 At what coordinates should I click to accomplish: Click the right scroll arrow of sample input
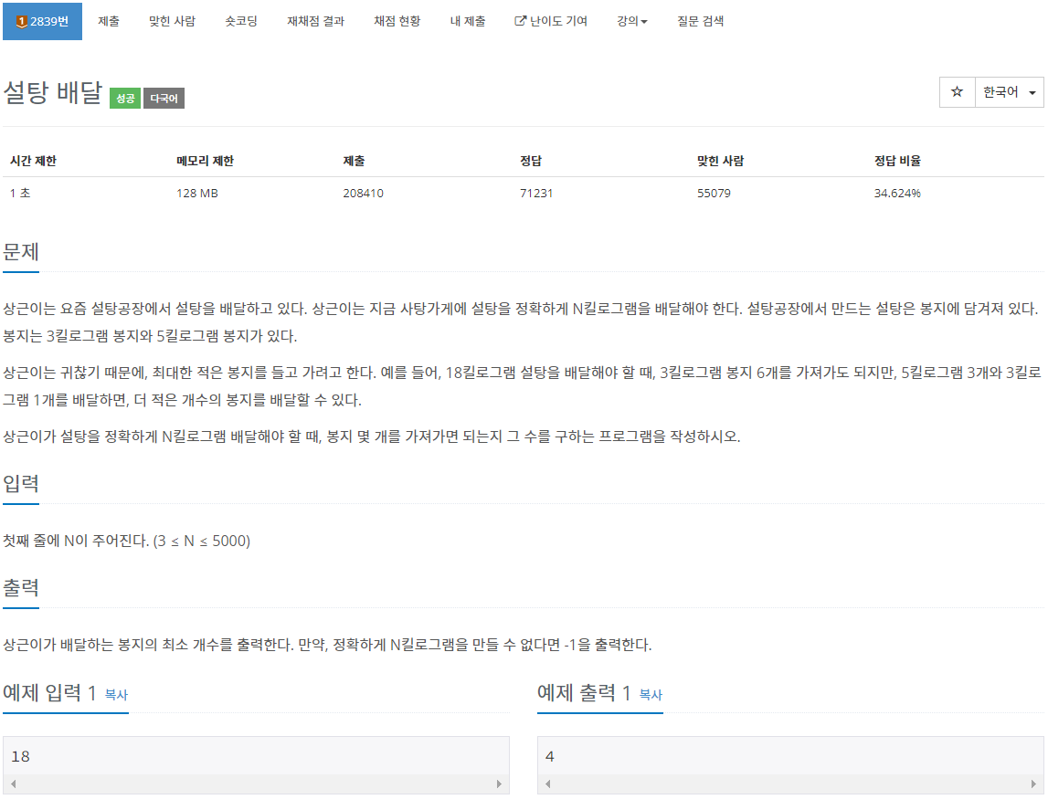click(x=499, y=784)
